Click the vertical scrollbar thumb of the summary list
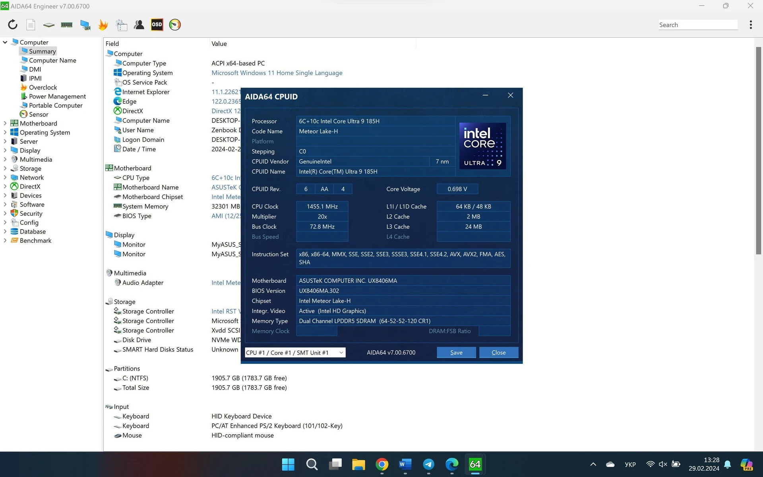The height and width of the screenshot is (477, 763). pos(758,151)
